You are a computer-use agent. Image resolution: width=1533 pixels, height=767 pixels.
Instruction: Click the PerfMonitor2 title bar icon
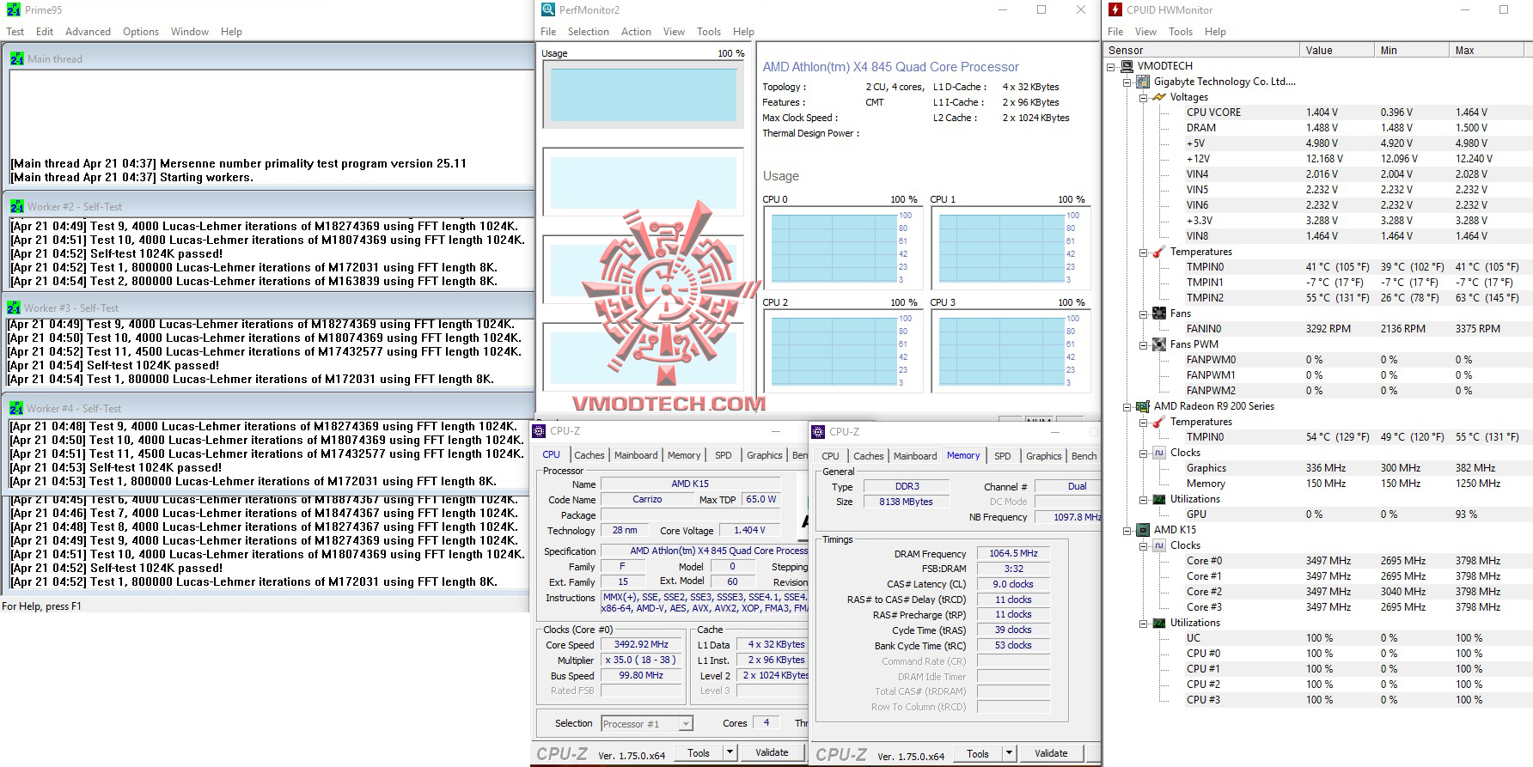[548, 10]
